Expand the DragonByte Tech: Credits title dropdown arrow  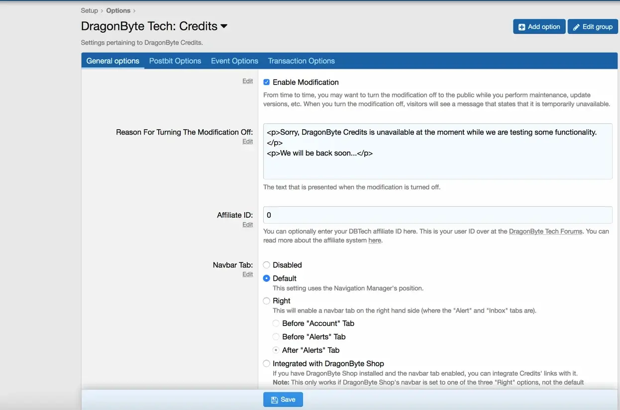click(x=224, y=26)
